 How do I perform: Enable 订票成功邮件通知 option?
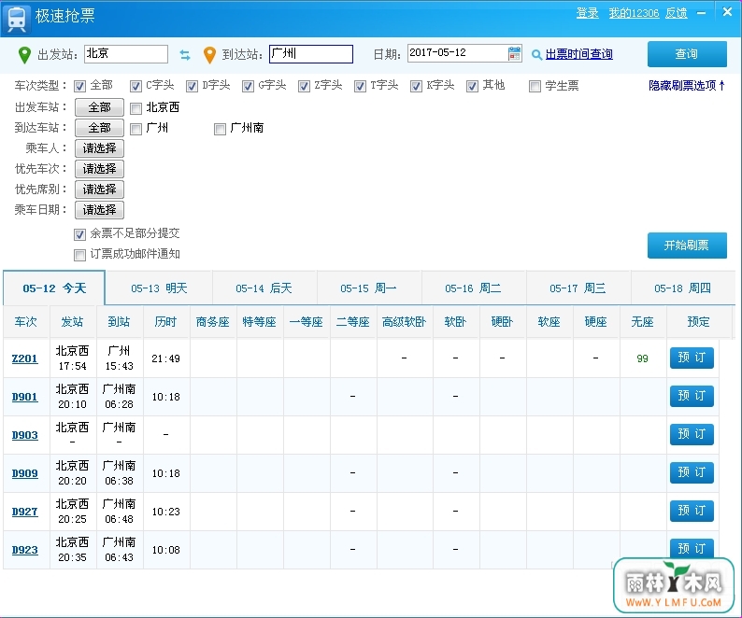[x=79, y=255]
